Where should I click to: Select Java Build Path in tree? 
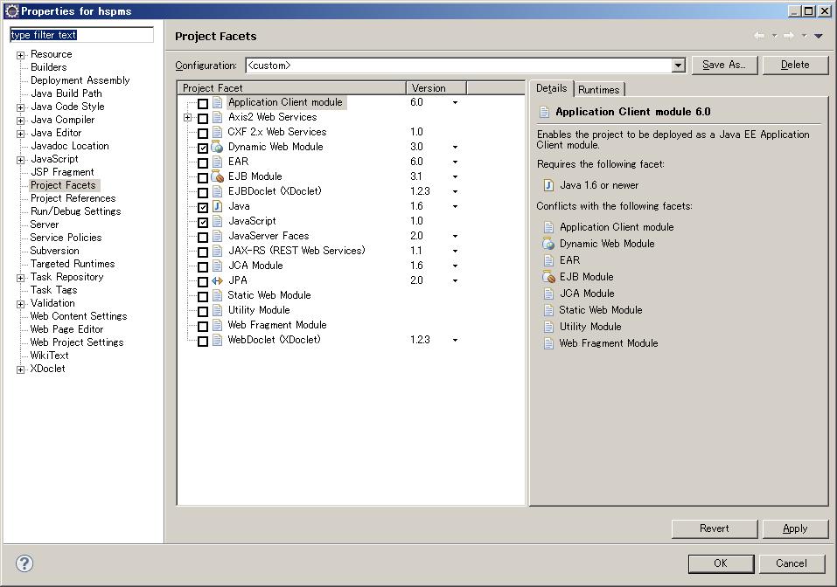pos(66,93)
